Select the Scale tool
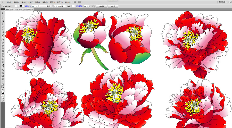Viewport: 232px width, 128px height. point(3,48)
